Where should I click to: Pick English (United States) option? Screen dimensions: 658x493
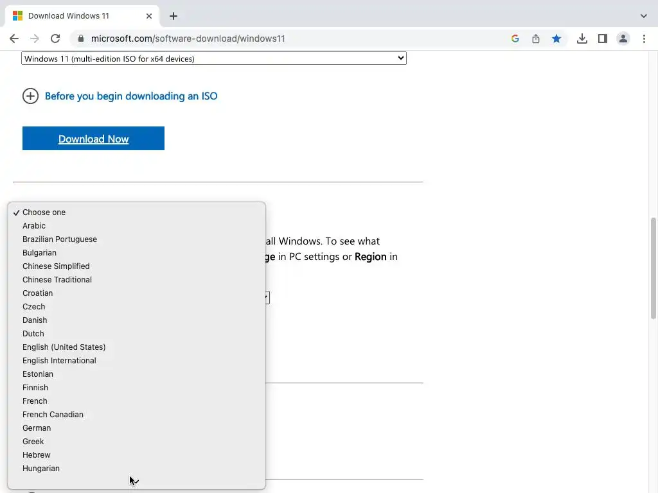[136, 347]
